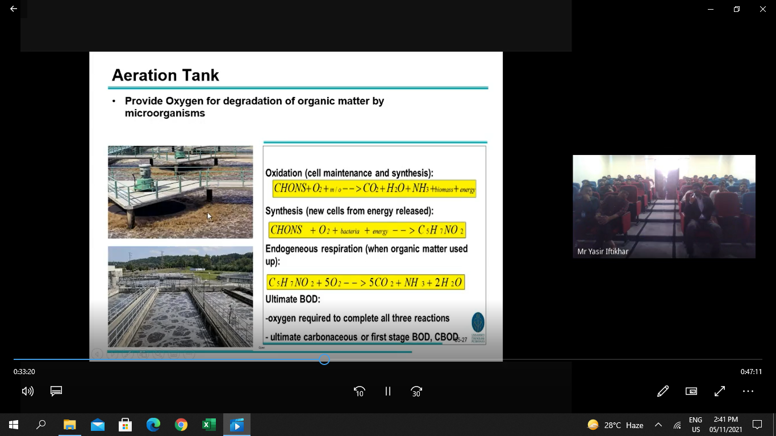Open the clock showing 2:41 PM
Viewport: 776px width, 436px height.
[725, 425]
